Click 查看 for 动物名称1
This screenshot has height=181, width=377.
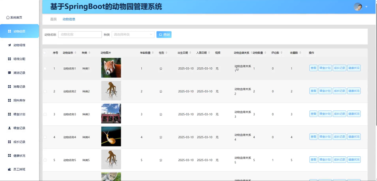tap(313, 68)
